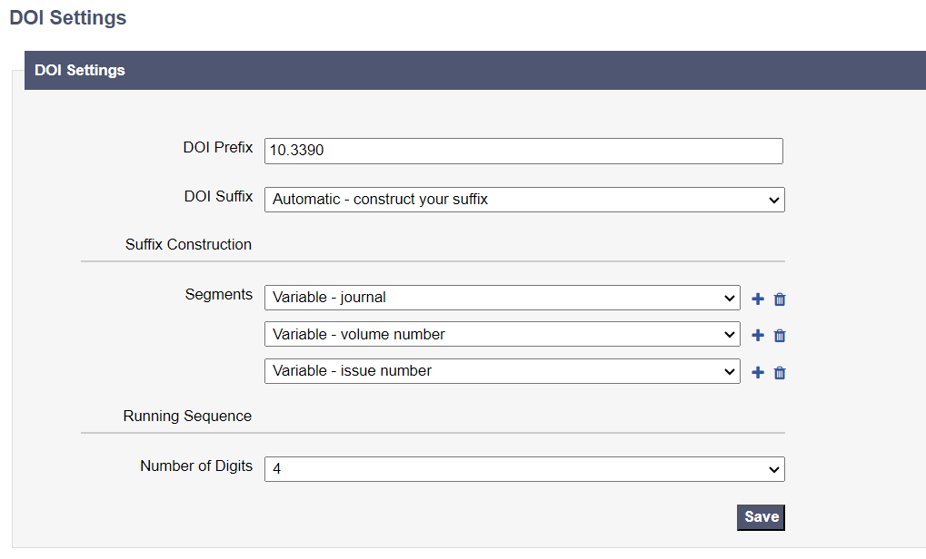Click the DOI Settings page title

[68, 17]
